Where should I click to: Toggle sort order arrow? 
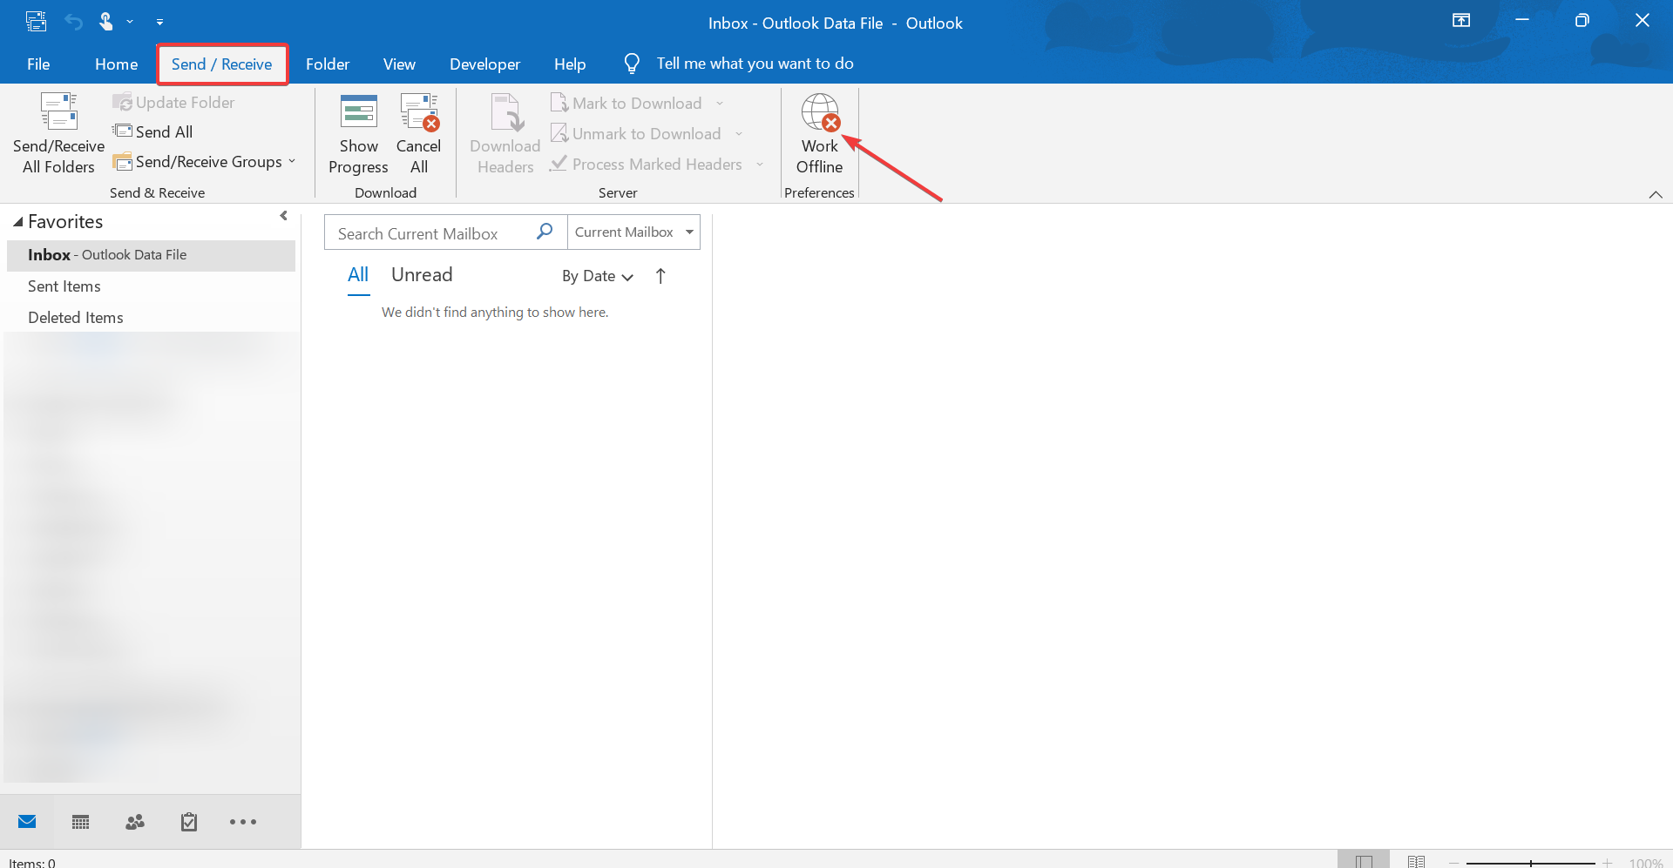tap(660, 276)
